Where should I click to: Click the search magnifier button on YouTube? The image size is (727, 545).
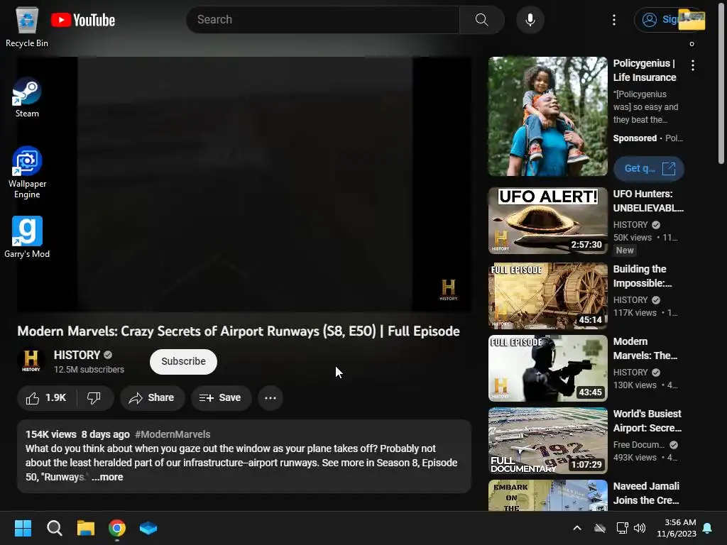pos(482,19)
